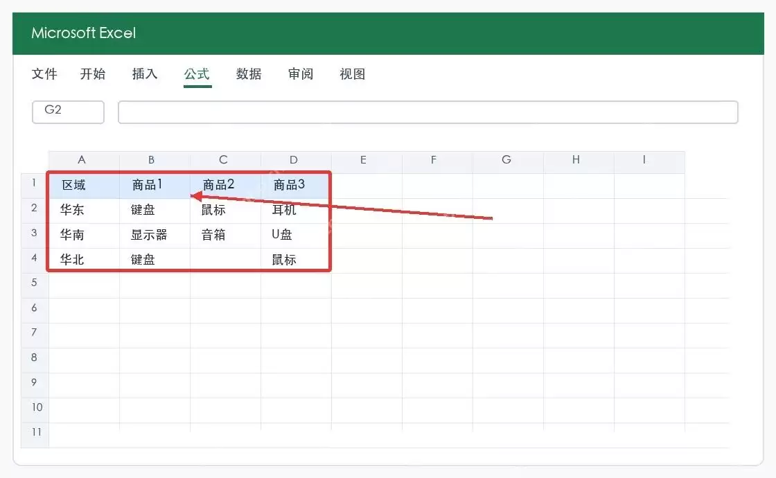Select 键盘 in the 华东 row
The image size is (776, 478).
click(155, 211)
